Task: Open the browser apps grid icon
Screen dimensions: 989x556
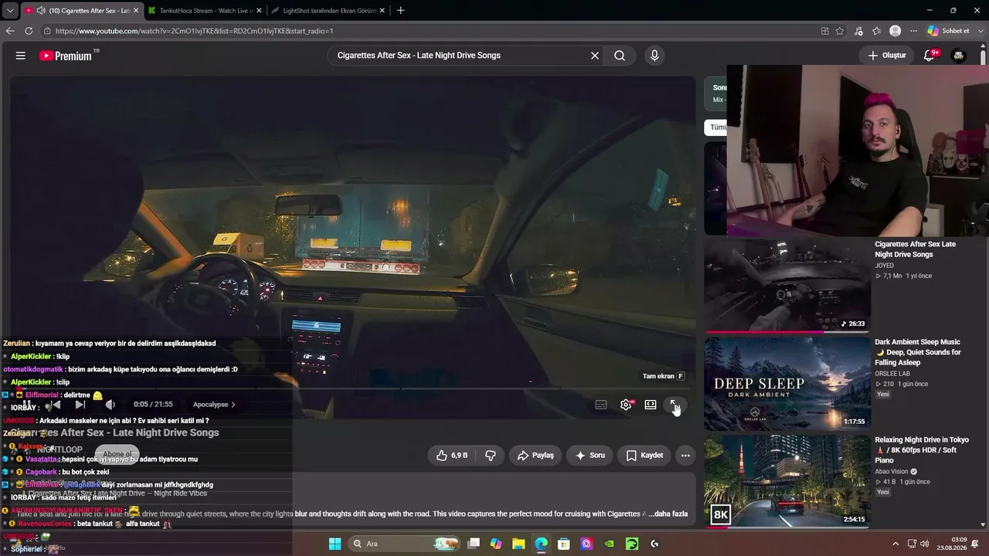Action: [825, 31]
